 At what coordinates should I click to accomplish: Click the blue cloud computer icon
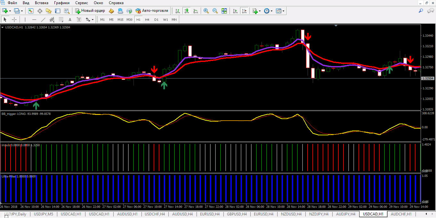(120, 11)
